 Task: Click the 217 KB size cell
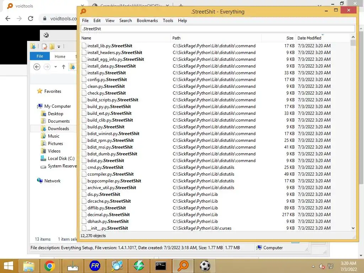point(288,214)
